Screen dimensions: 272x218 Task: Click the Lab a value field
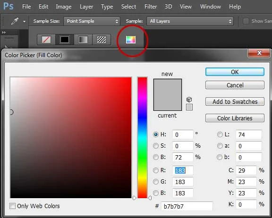click(249, 146)
